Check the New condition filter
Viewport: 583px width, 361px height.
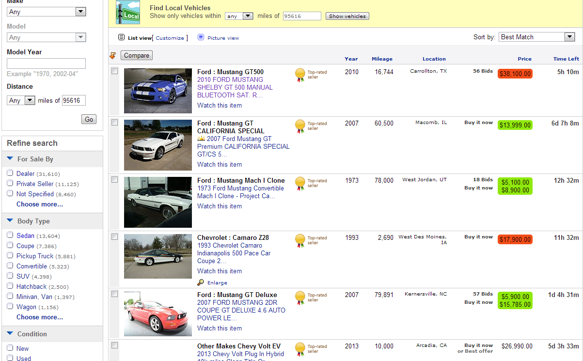point(10,348)
